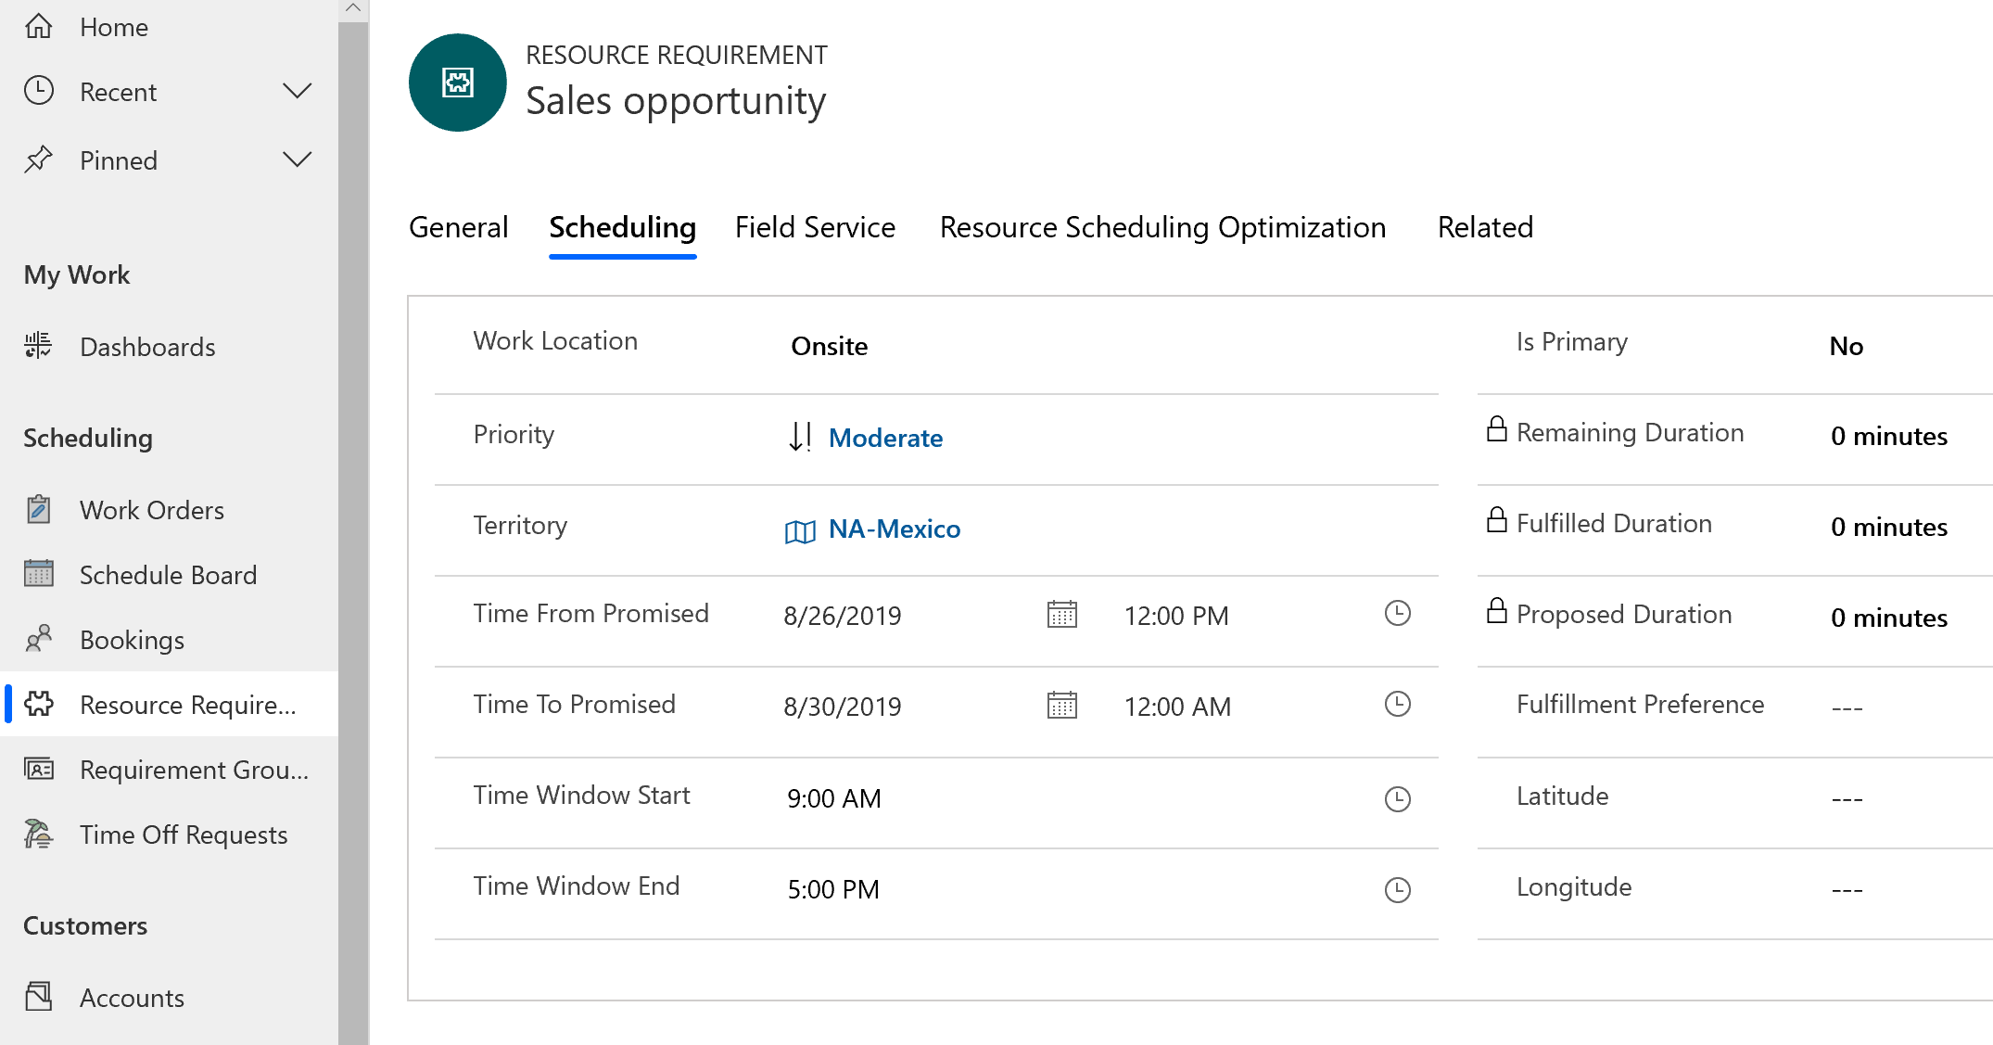
Task: Open the Related tab menu
Action: 1486,226
